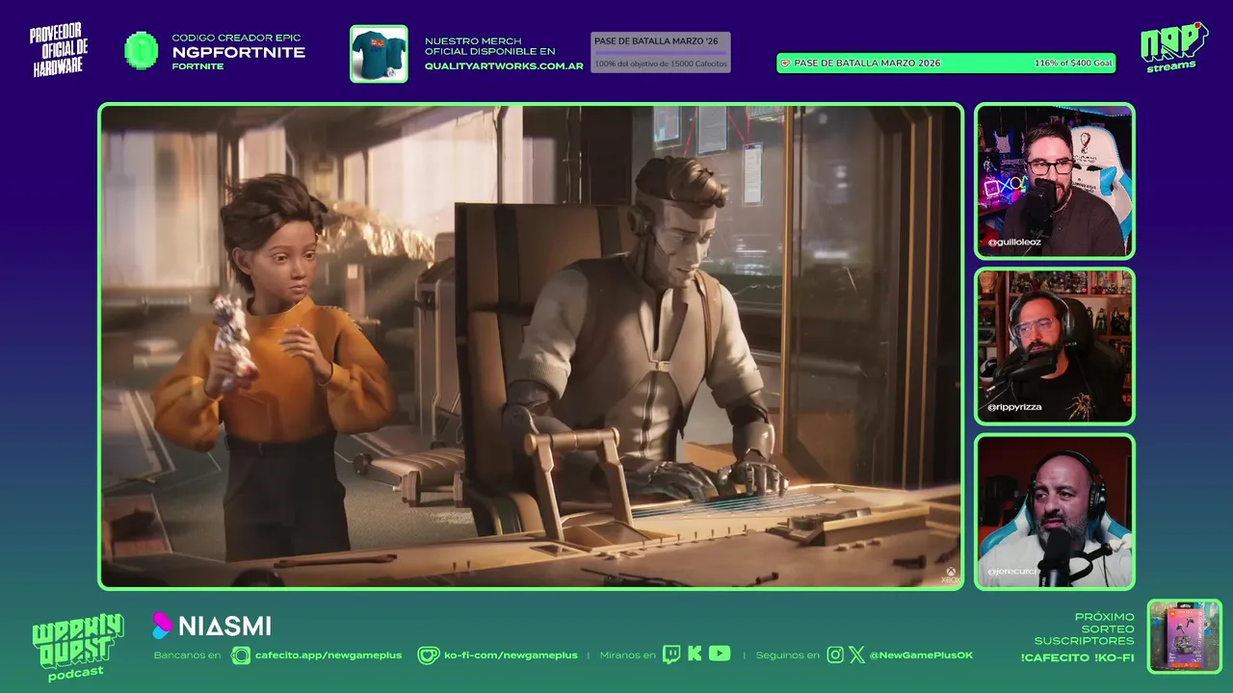Click the Niasmi sponsor logo

(211, 626)
